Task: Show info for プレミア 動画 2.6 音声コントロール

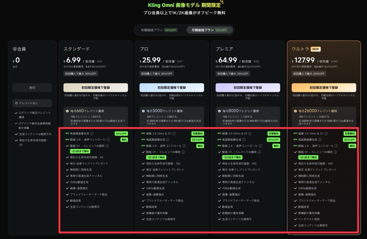Action: tap(261, 146)
